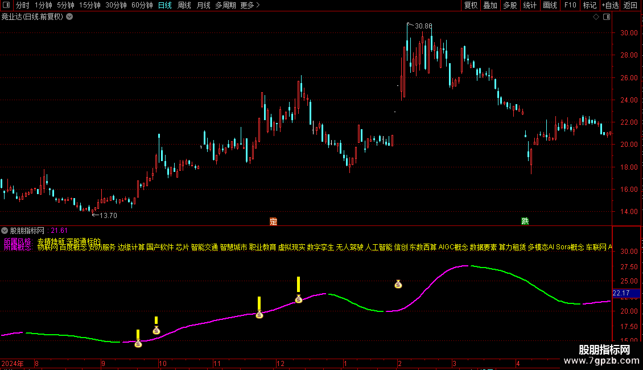Click the 2024年 label on time axis
This screenshot has width=643, height=370.
click(x=13, y=363)
